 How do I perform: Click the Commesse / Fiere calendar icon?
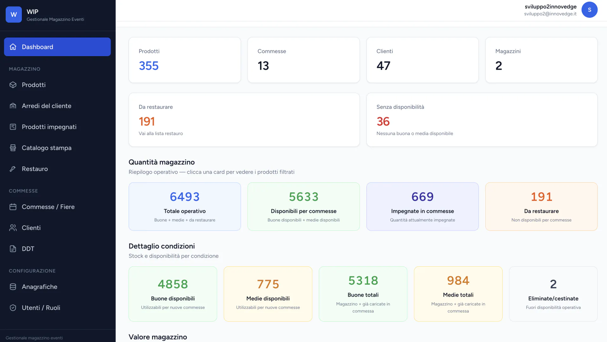(x=13, y=207)
